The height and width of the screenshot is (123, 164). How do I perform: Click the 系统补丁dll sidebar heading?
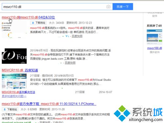click(x=154, y=26)
